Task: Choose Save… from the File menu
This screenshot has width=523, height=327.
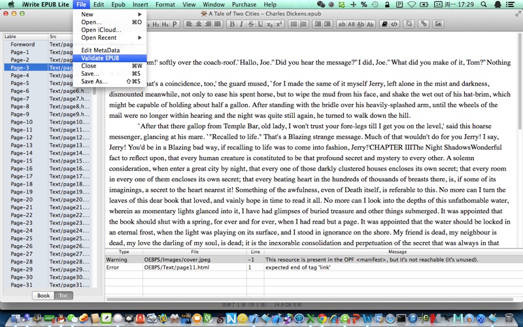Action: (110, 73)
